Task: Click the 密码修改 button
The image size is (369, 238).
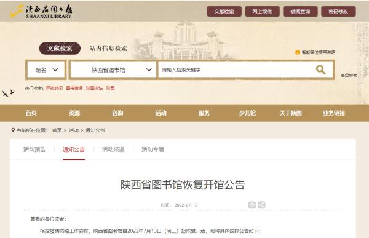Action: point(338,11)
